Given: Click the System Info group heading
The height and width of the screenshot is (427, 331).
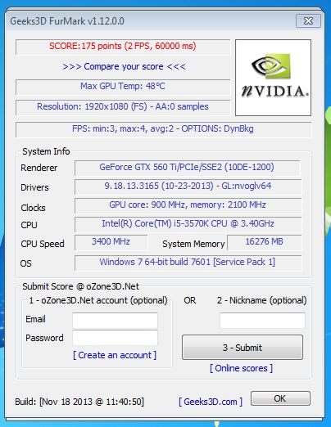Looking at the screenshot, I should (x=46, y=151).
